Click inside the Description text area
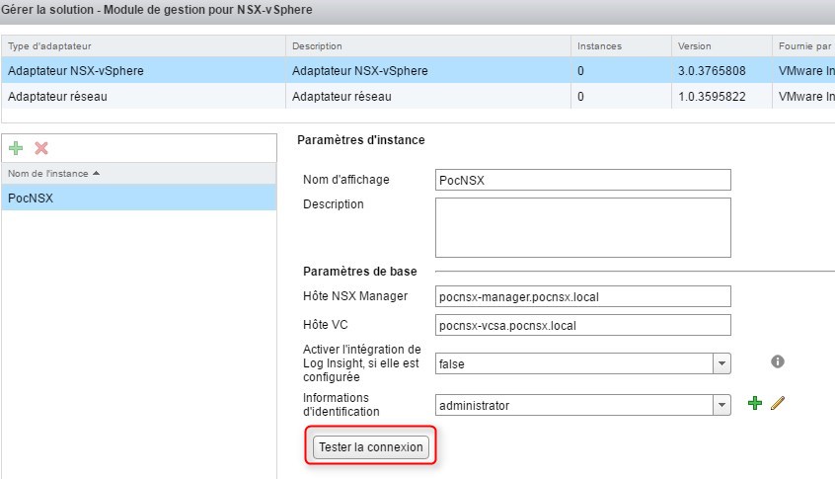The height and width of the screenshot is (479, 835). point(582,226)
